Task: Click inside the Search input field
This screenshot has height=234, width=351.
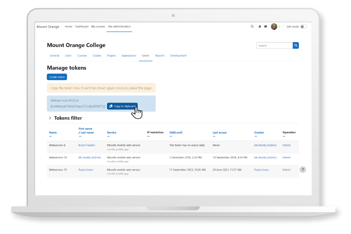Action: point(274,45)
